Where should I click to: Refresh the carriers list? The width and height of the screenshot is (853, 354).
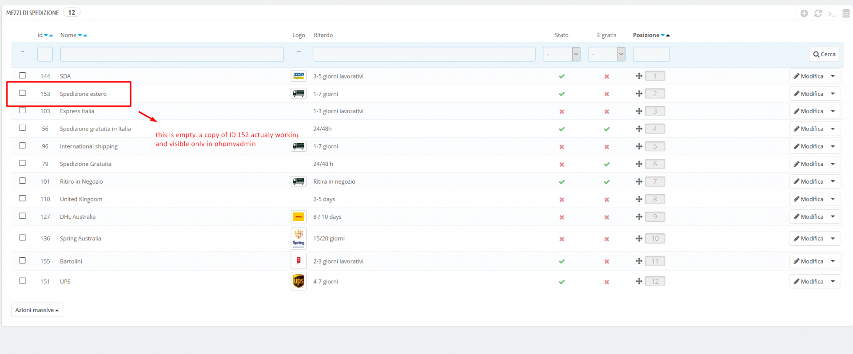pos(818,13)
